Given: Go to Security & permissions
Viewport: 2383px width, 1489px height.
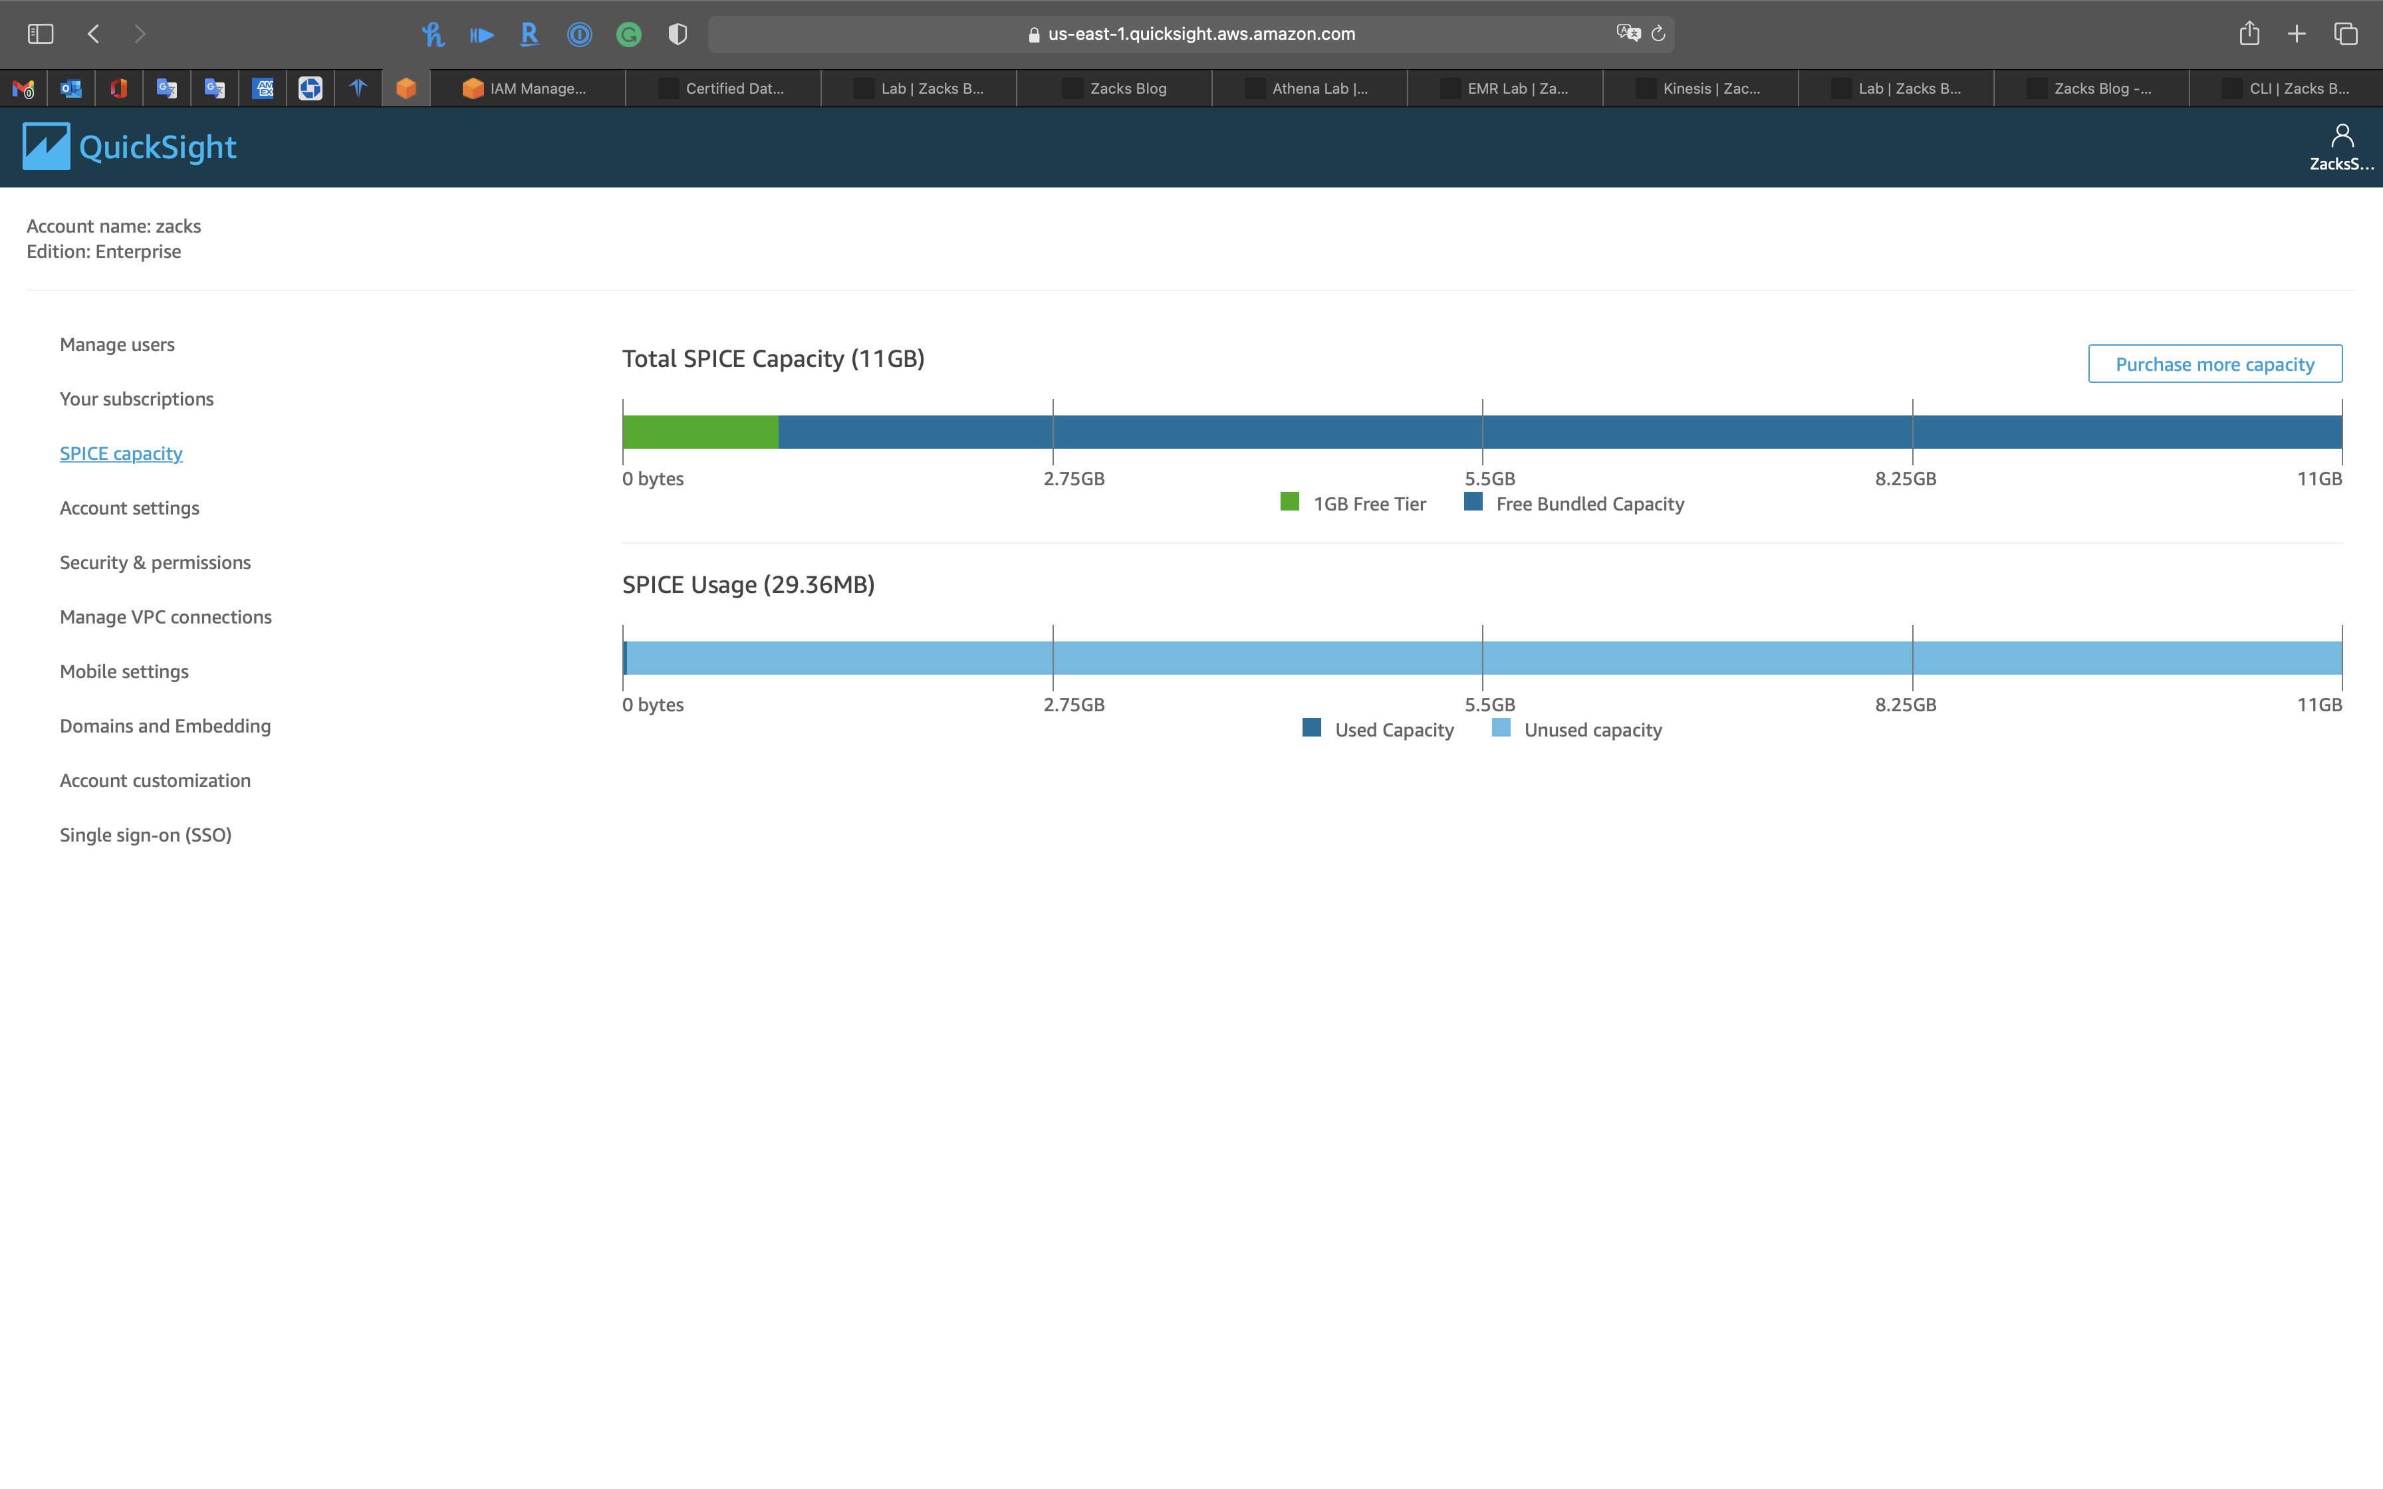Looking at the screenshot, I should click(156, 562).
